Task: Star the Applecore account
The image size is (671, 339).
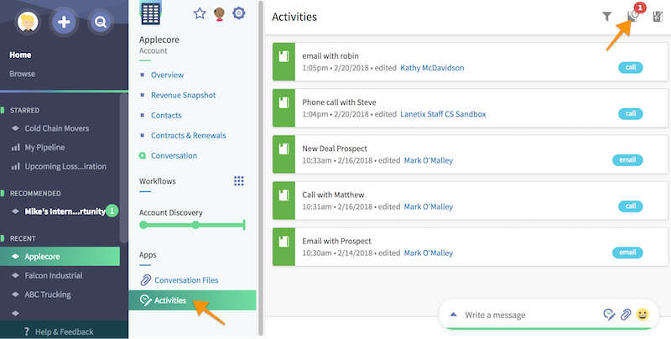Action: (200, 13)
